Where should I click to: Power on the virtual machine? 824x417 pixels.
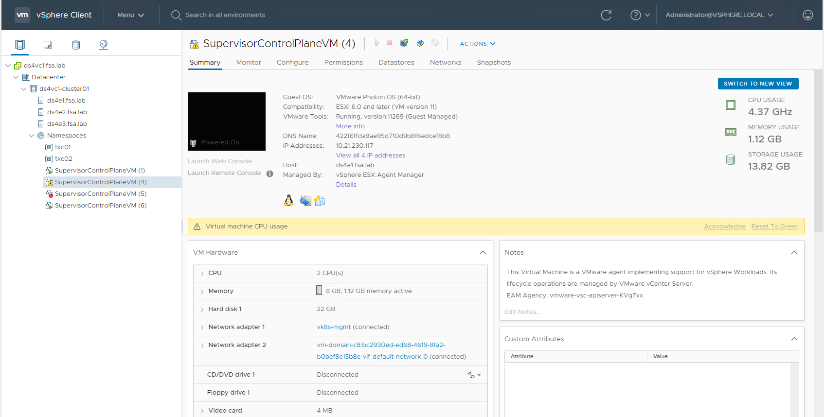[x=377, y=43]
